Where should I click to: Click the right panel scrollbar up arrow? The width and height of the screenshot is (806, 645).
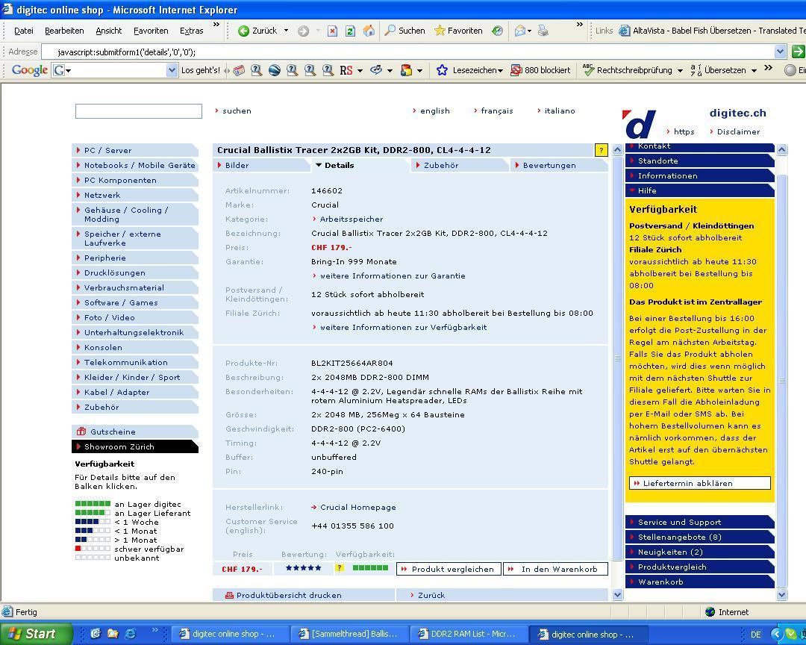tap(782, 149)
